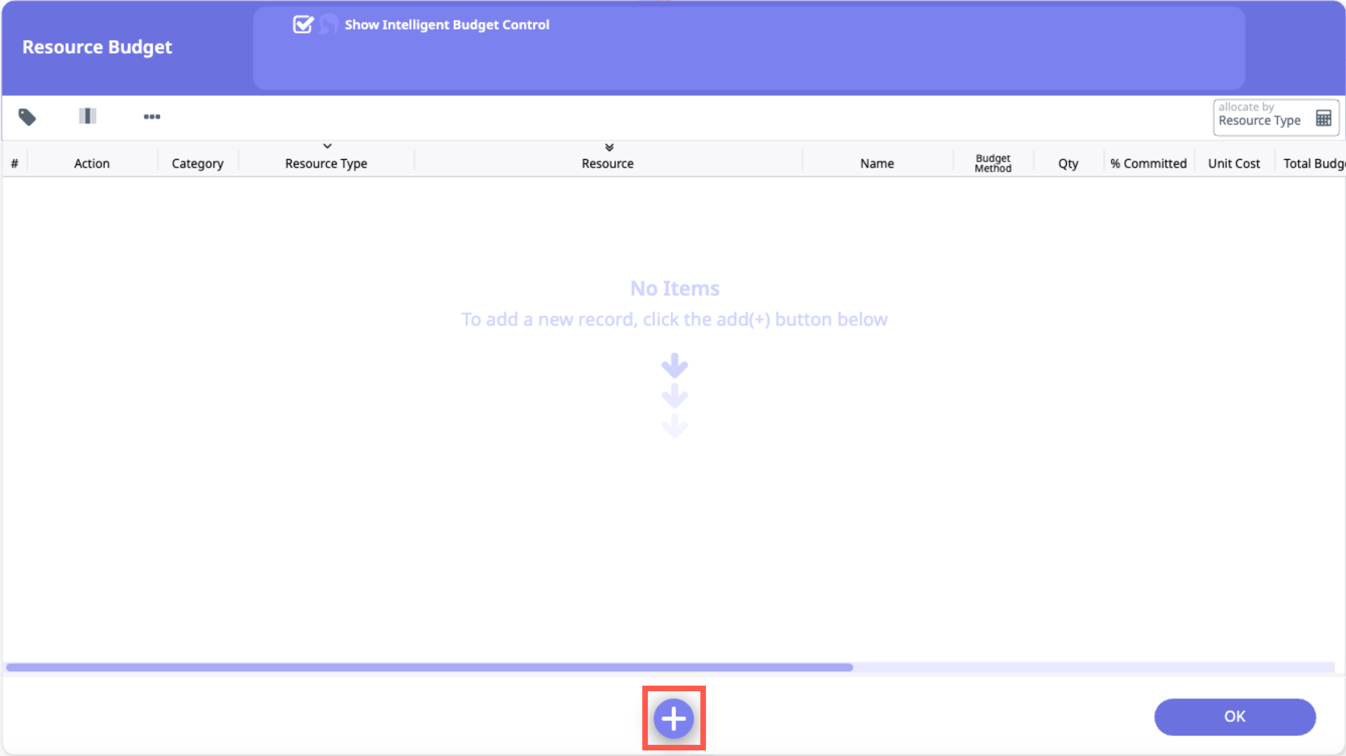
Task: Click the Action column header
Action: pos(92,164)
